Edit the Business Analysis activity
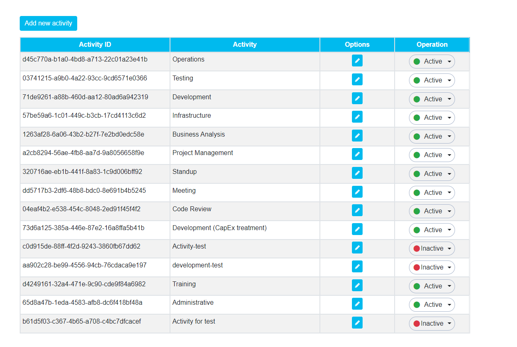The width and height of the screenshot is (517, 347). point(357,136)
